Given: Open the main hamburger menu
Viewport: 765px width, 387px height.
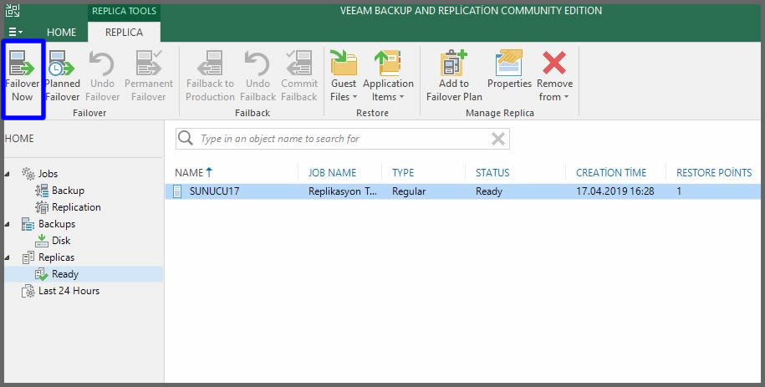Looking at the screenshot, I should pos(16,33).
